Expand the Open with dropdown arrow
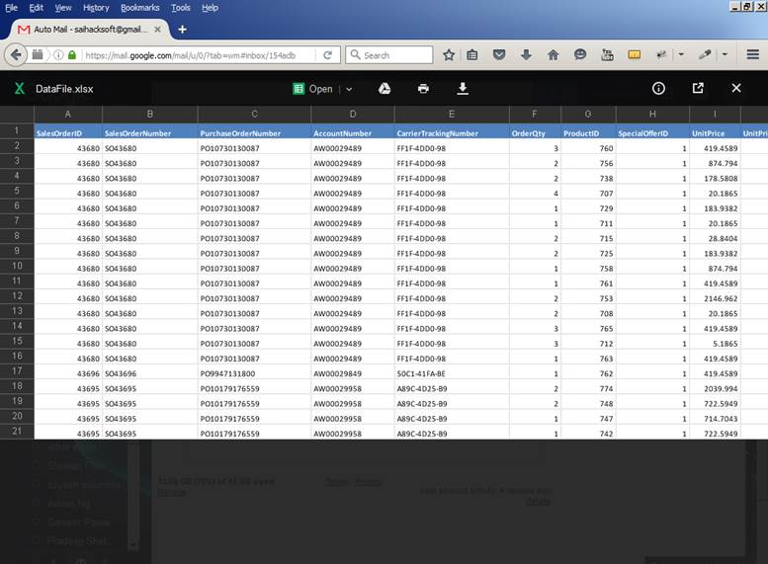The height and width of the screenshot is (564, 768). pos(349,89)
